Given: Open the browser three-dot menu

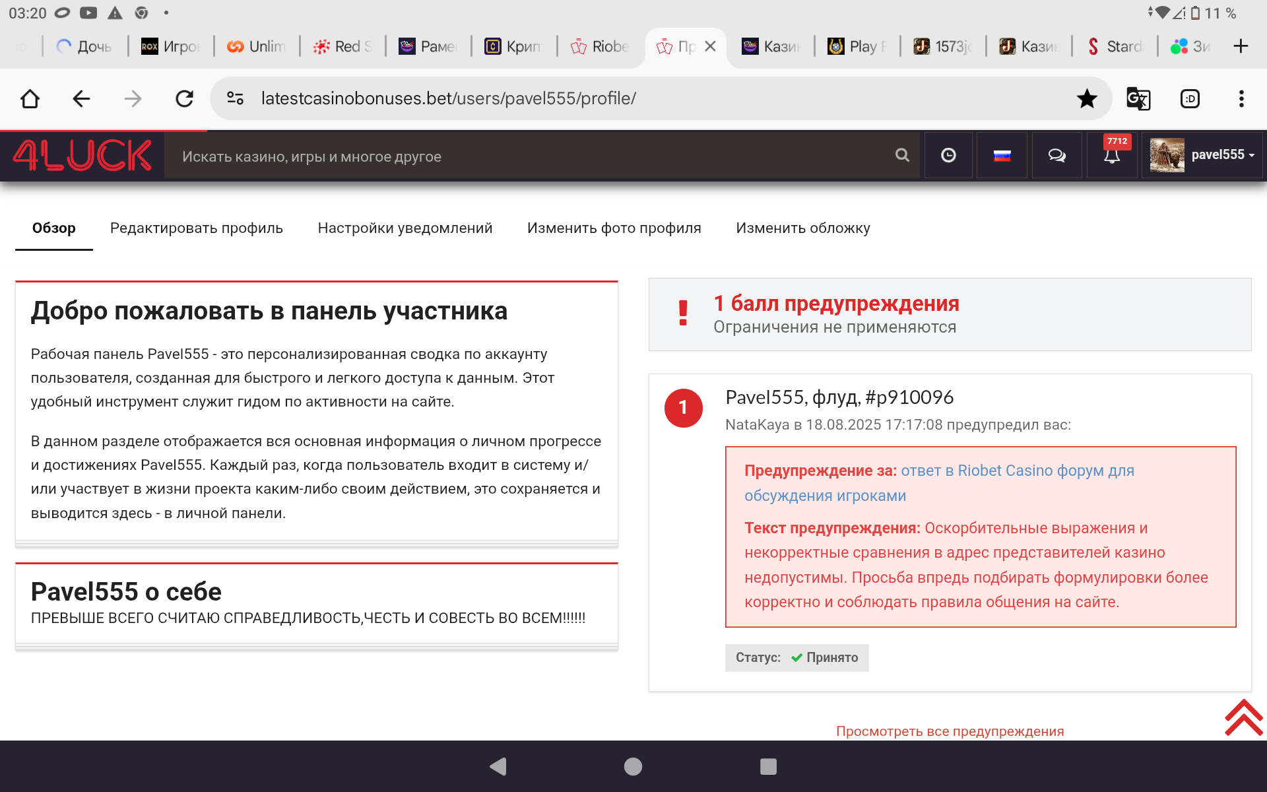Looking at the screenshot, I should [1241, 99].
